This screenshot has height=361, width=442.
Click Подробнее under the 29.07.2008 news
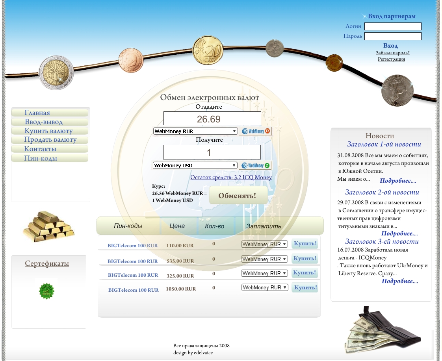[x=399, y=233]
